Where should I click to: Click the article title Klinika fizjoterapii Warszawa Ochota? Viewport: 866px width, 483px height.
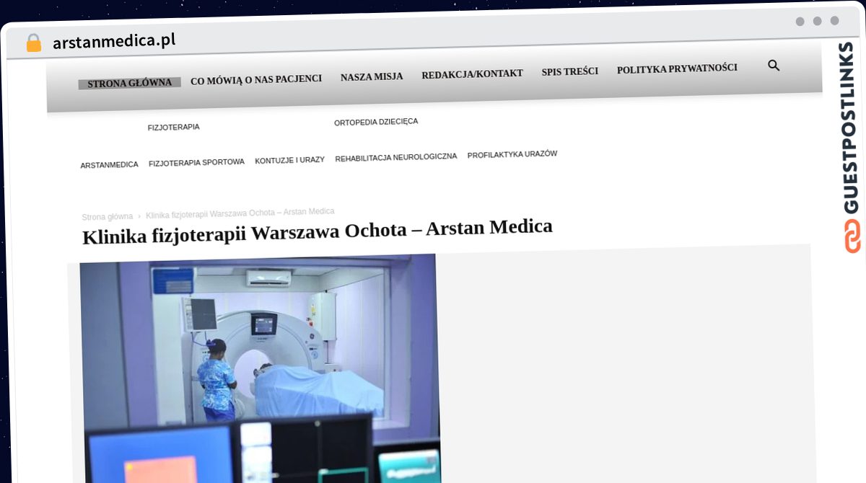318,231
